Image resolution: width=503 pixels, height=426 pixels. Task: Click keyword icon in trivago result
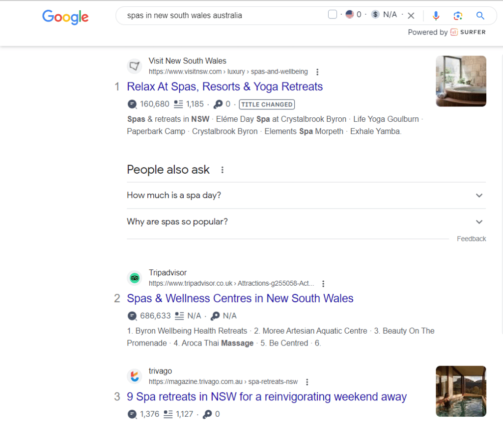[x=208, y=414]
